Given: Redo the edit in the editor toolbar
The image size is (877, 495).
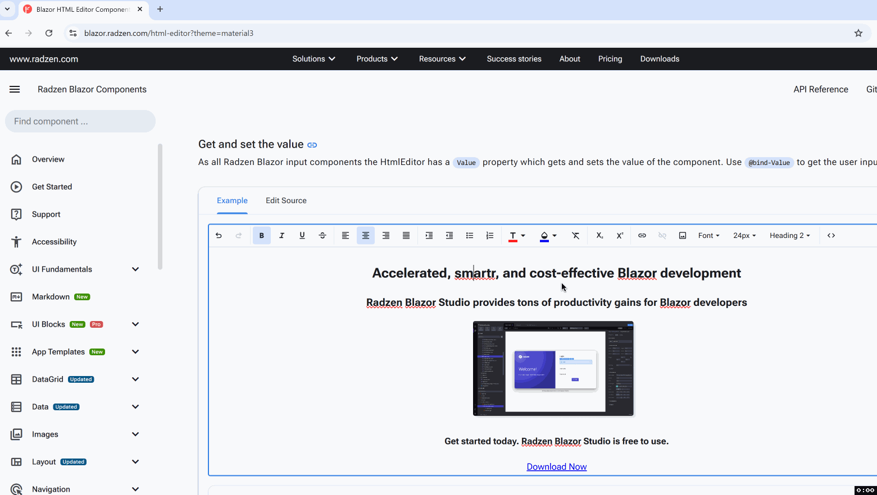Looking at the screenshot, I should pos(239,236).
